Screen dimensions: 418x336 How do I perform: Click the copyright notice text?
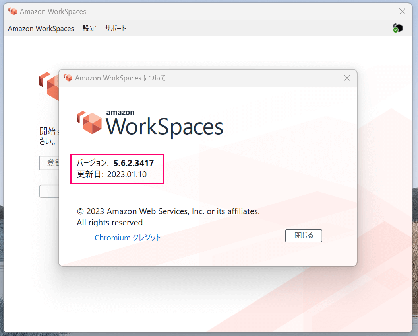click(167, 211)
